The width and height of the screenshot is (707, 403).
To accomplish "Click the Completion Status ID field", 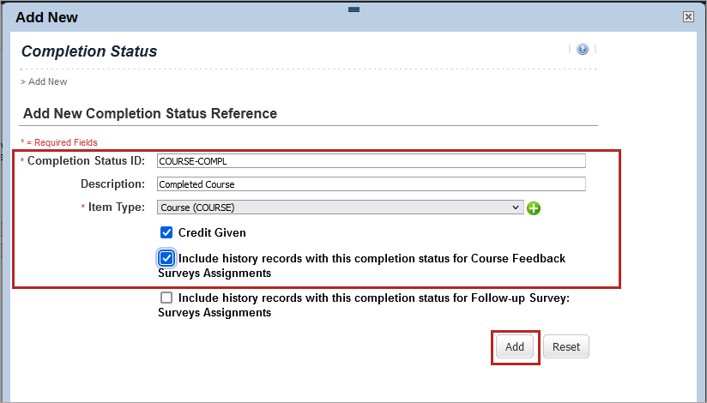I will tap(371, 161).
